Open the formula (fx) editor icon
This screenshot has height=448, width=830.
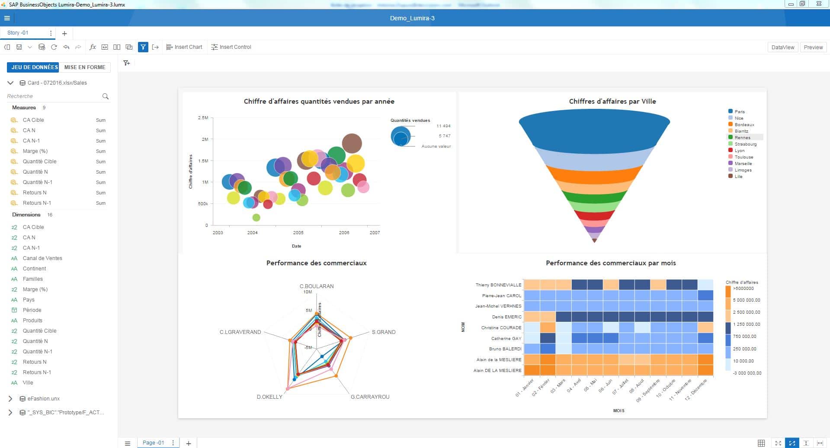pos(93,47)
